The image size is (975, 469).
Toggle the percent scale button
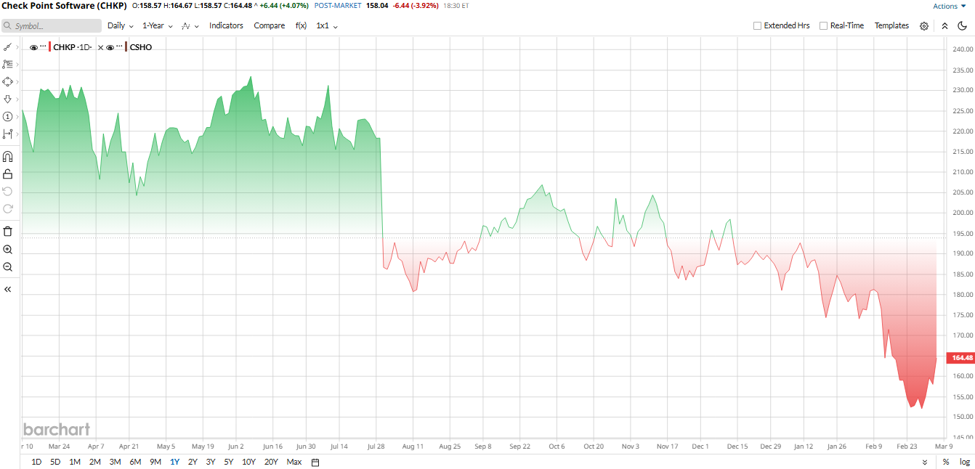pos(946,462)
